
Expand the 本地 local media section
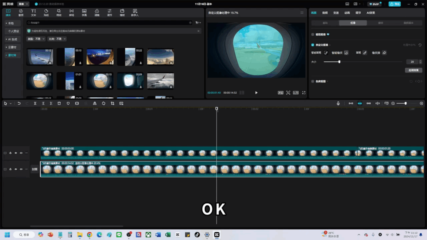[12, 23]
